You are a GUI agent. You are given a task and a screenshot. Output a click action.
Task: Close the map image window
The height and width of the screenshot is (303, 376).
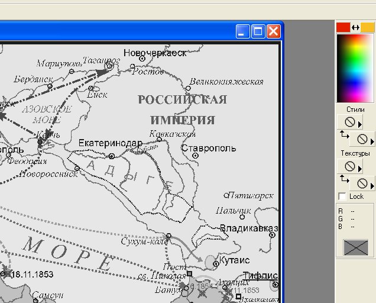pyautogui.click(x=274, y=31)
